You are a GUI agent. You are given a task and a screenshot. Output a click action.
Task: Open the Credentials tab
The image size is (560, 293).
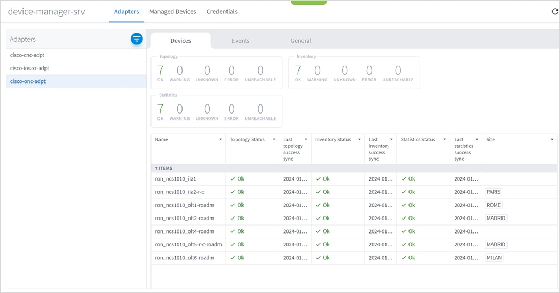point(222,12)
